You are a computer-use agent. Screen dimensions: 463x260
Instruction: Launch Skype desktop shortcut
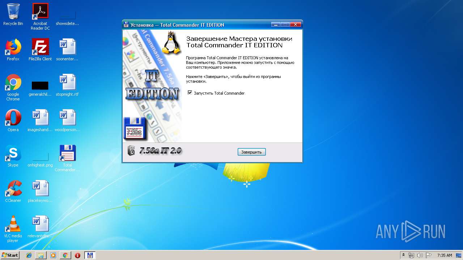coord(13,156)
